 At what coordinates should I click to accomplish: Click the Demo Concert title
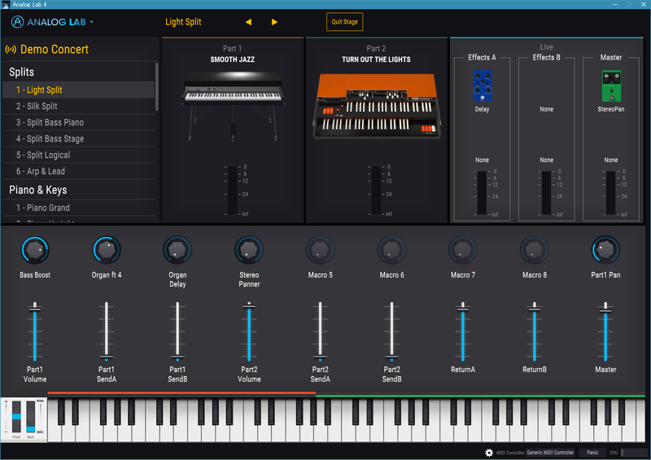coord(55,50)
